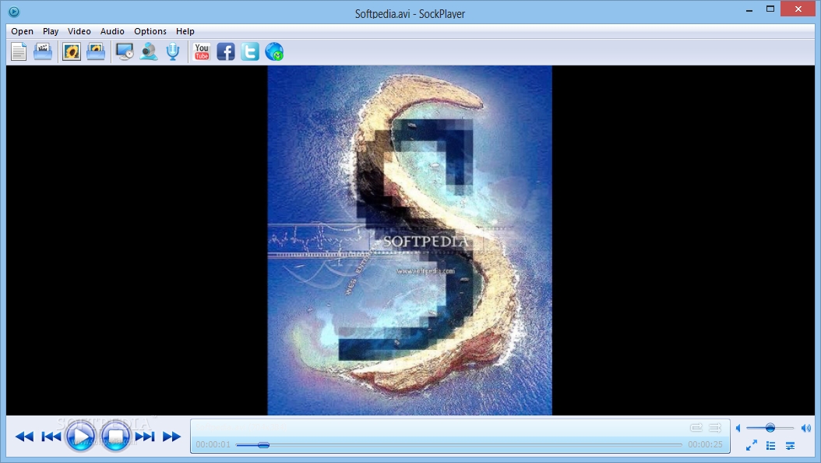Viewport: 821px width, 463px height.
Task: Open a video folder via clapperboard icon
Action: [43, 52]
